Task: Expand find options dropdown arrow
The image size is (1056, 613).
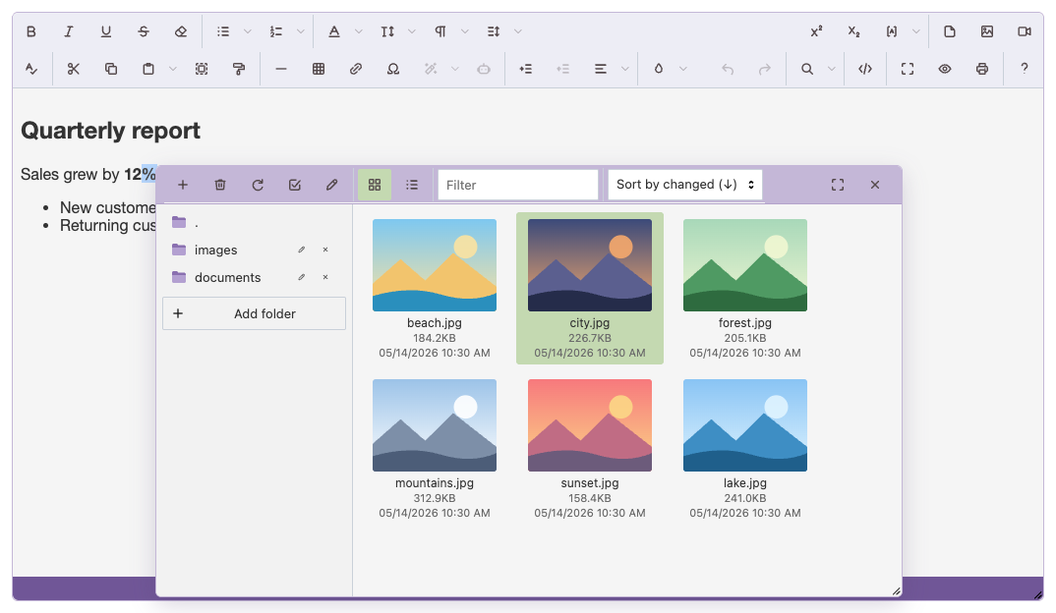Action: [831, 69]
